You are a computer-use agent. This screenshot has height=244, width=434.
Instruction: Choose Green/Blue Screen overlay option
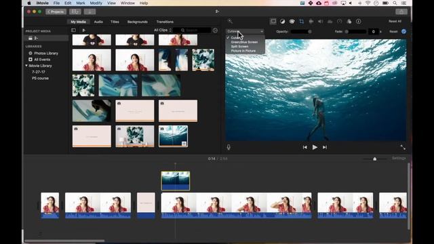[x=244, y=42]
